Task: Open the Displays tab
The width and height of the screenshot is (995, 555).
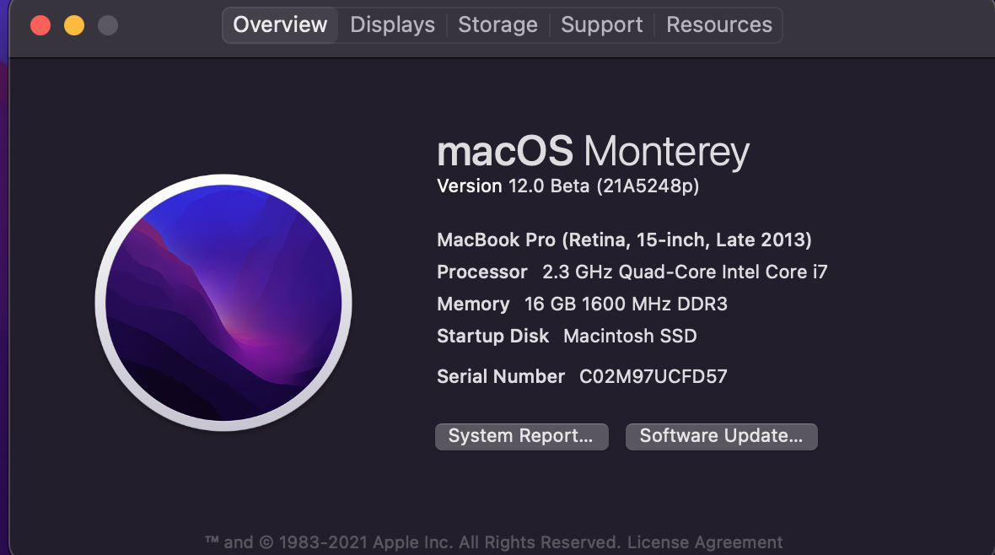Action: 392,25
